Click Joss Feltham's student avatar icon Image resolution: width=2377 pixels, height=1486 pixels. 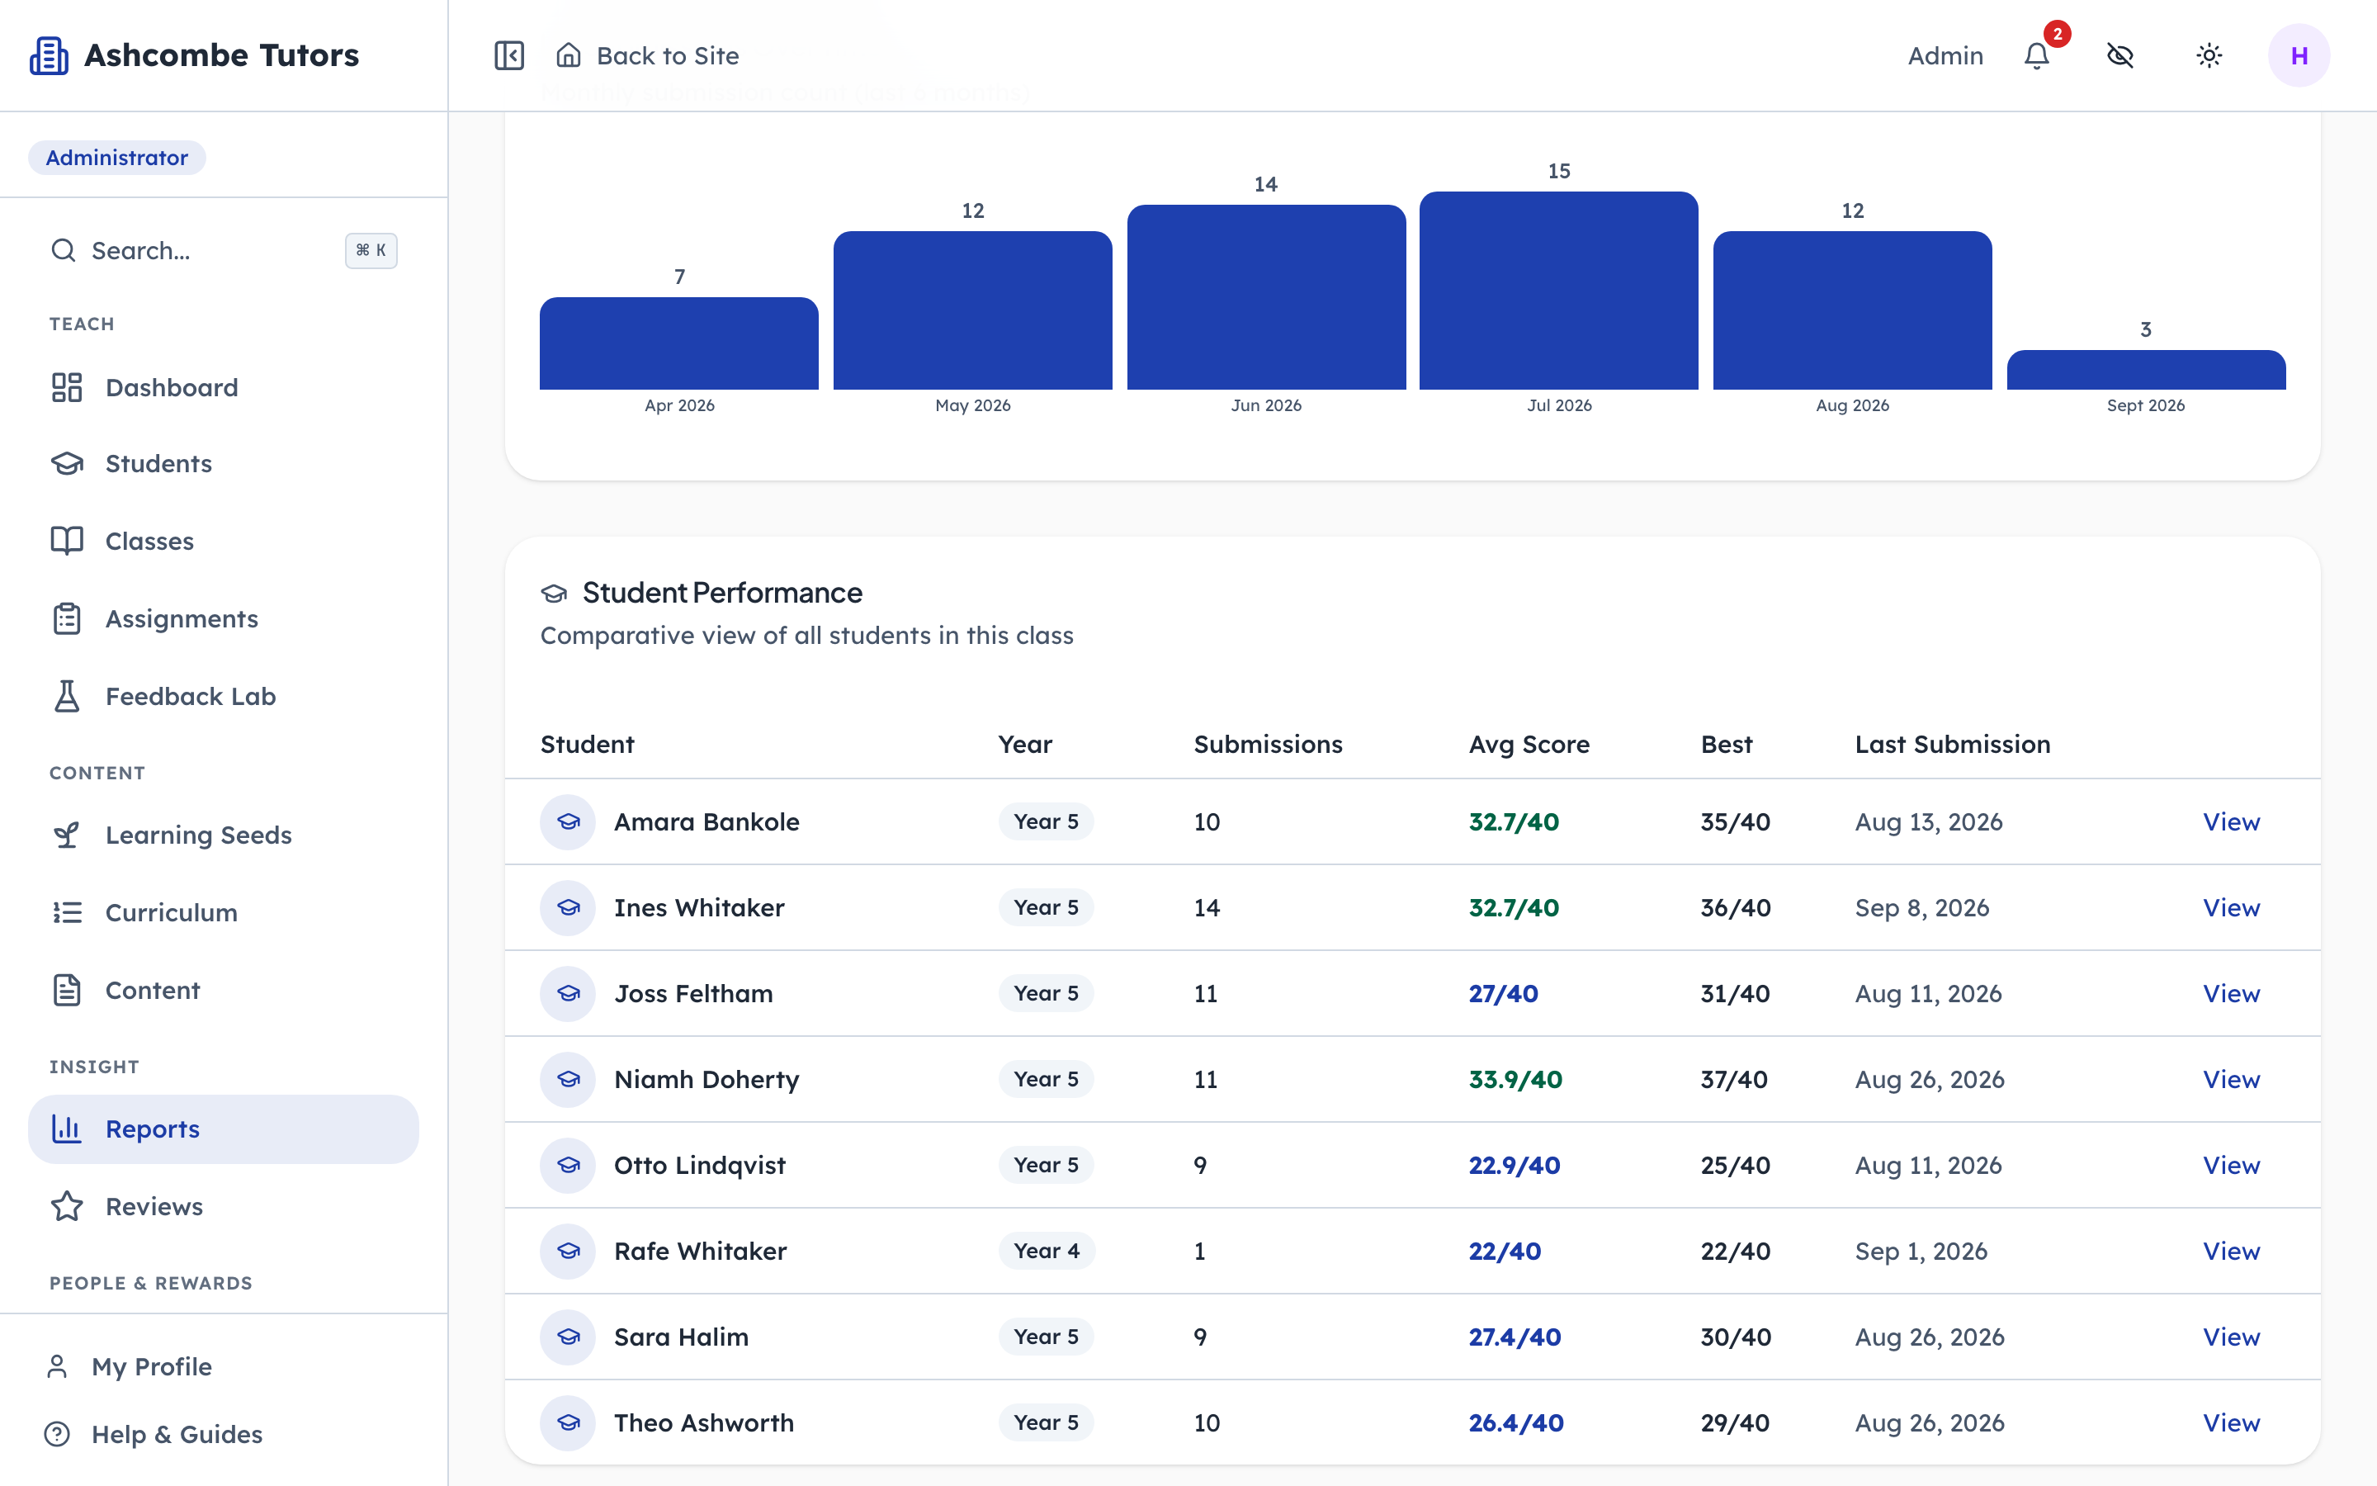[568, 992]
